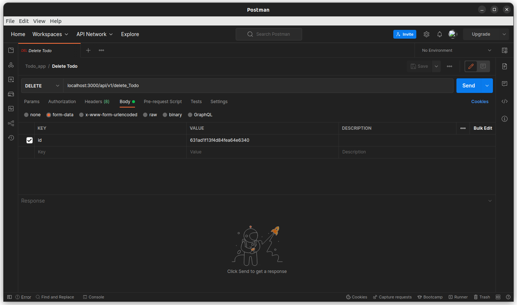The width and height of the screenshot is (517, 305).
Task: Switch to edit mode pencil icon
Action: coord(471,66)
